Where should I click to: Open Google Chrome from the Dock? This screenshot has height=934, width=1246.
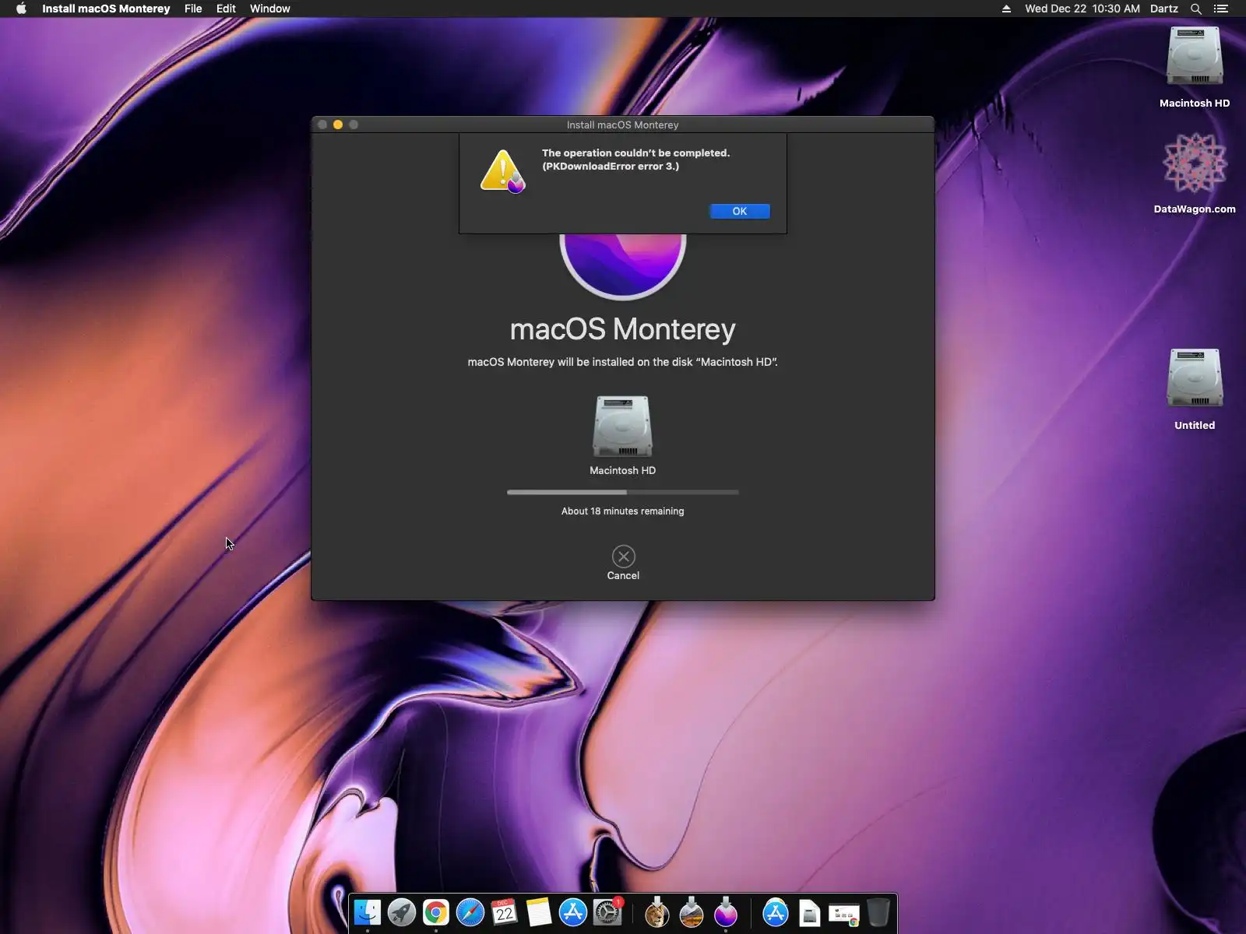tap(436, 912)
